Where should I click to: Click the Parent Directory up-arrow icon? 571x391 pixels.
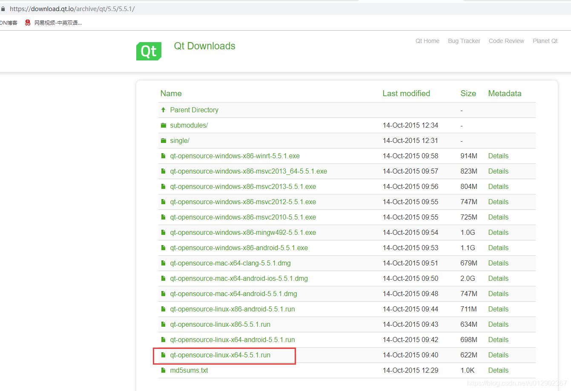click(163, 110)
